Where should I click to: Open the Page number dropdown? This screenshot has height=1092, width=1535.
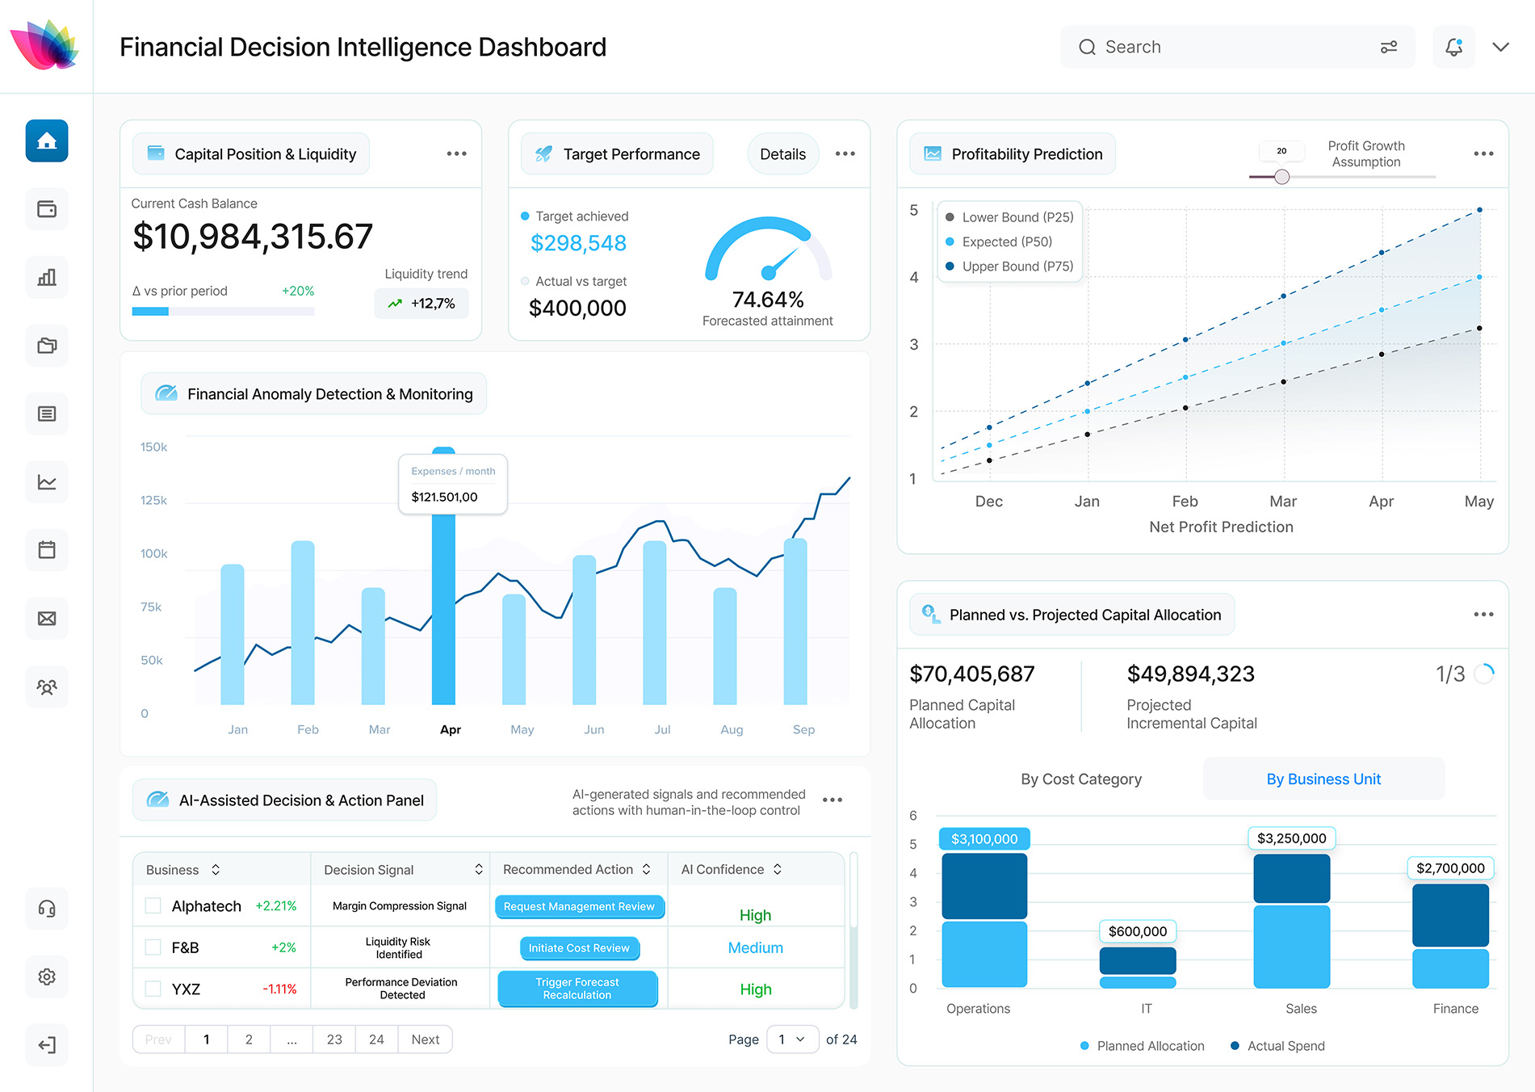792,1039
